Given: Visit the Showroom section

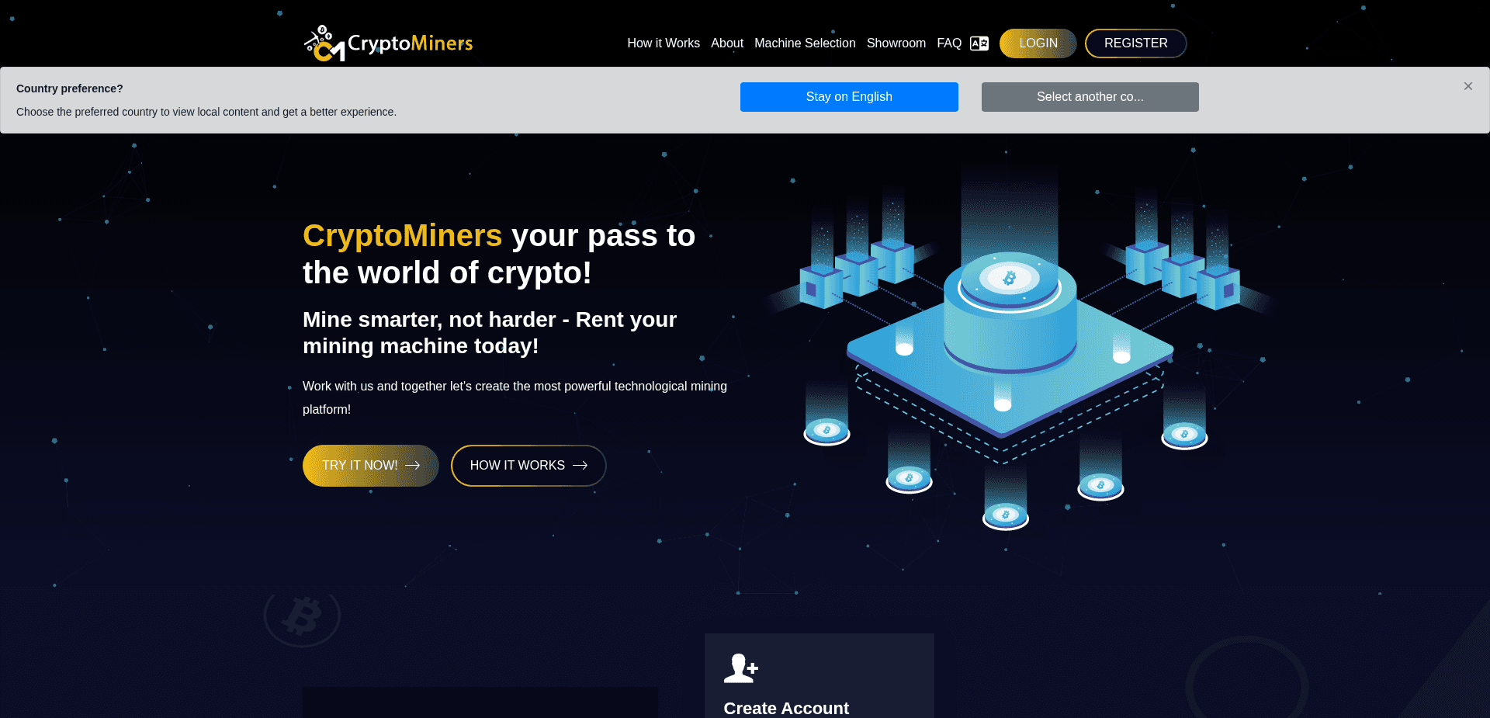Looking at the screenshot, I should point(896,43).
